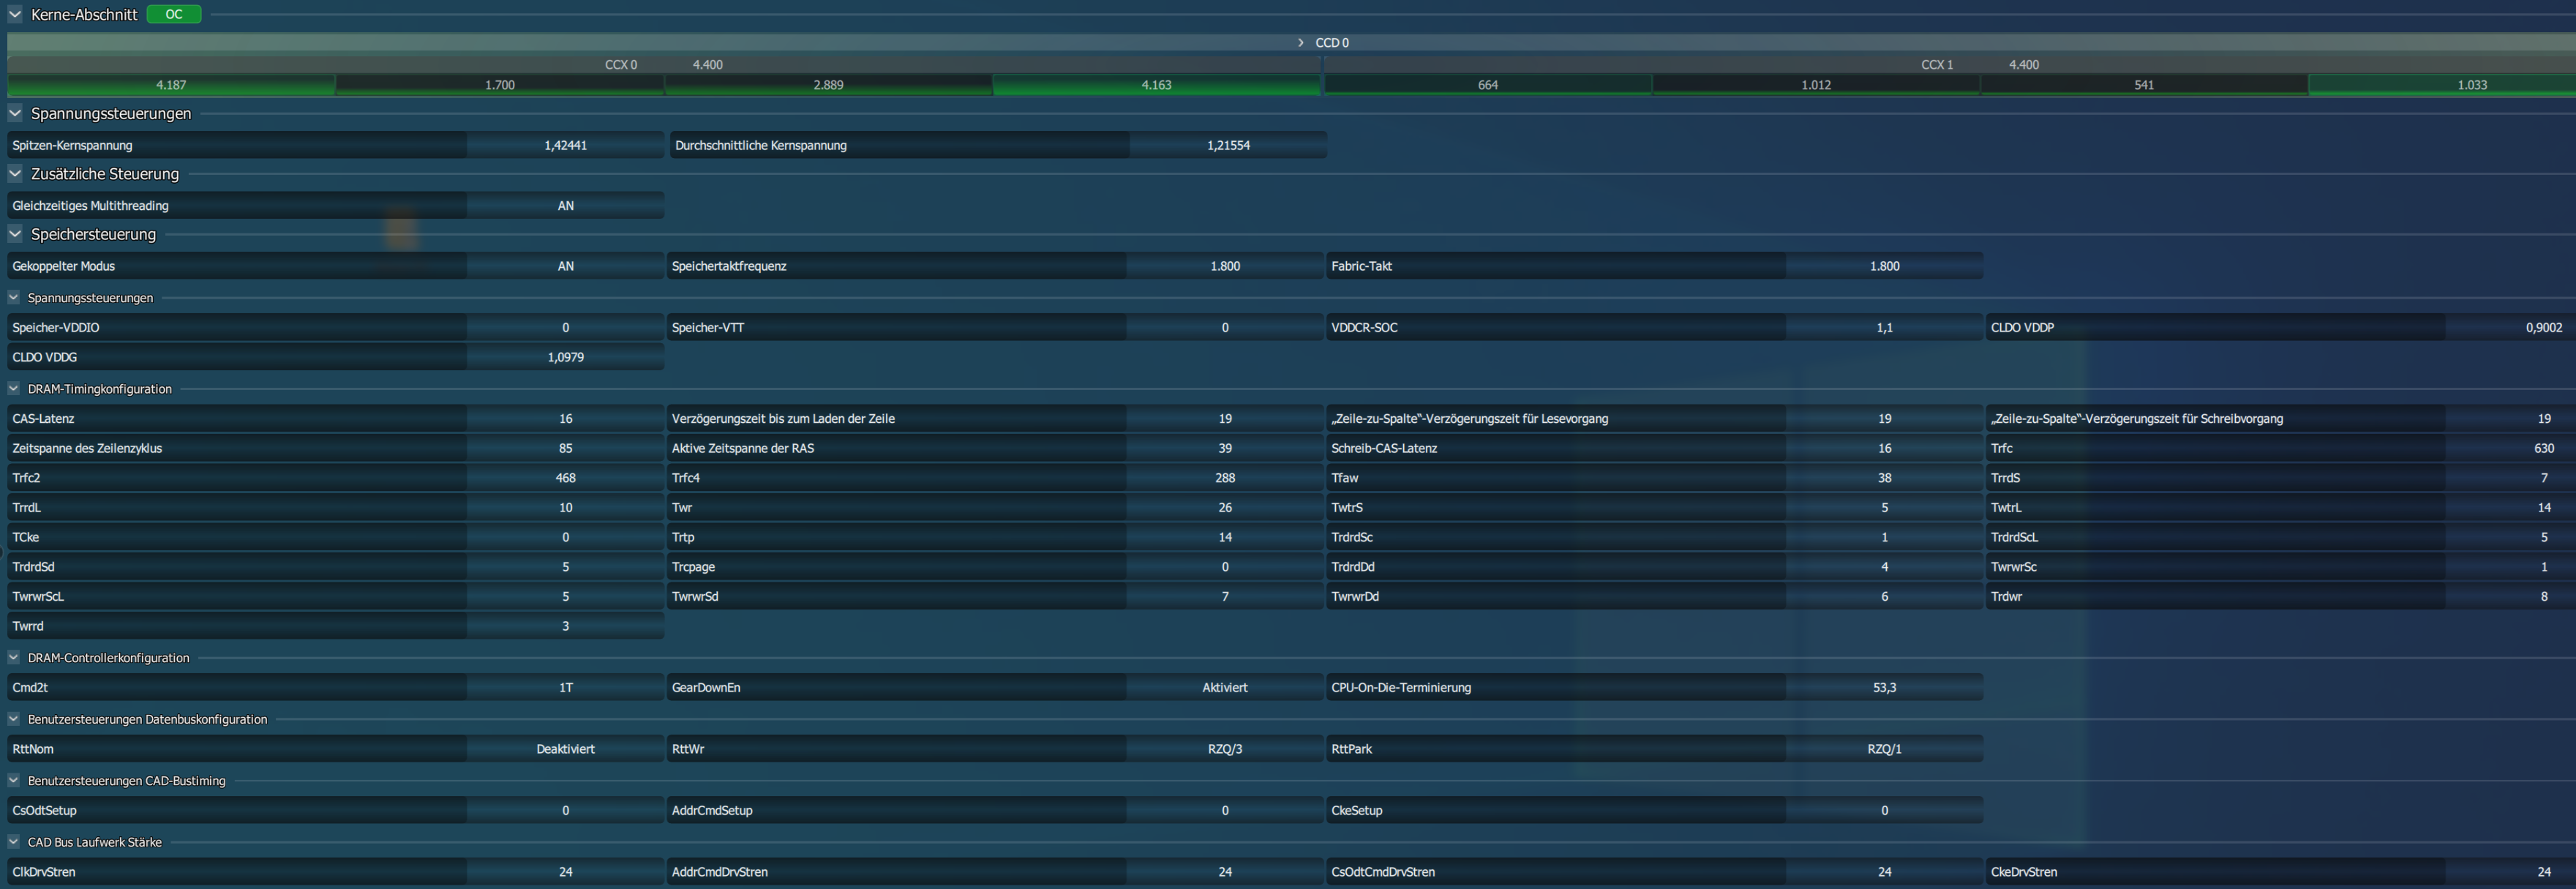The height and width of the screenshot is (889, 2576).
Task: Collapse the Speichersteuerung section chevron
Action: (15, 234)
